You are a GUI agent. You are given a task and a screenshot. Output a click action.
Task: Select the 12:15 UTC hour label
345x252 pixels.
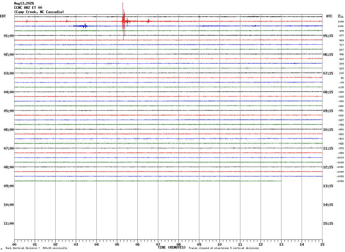(328, 167)
